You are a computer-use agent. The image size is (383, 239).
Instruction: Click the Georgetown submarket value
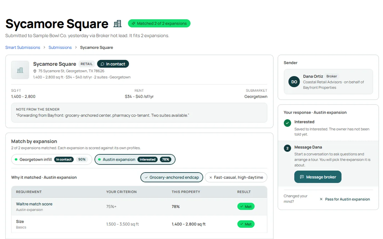256,97
